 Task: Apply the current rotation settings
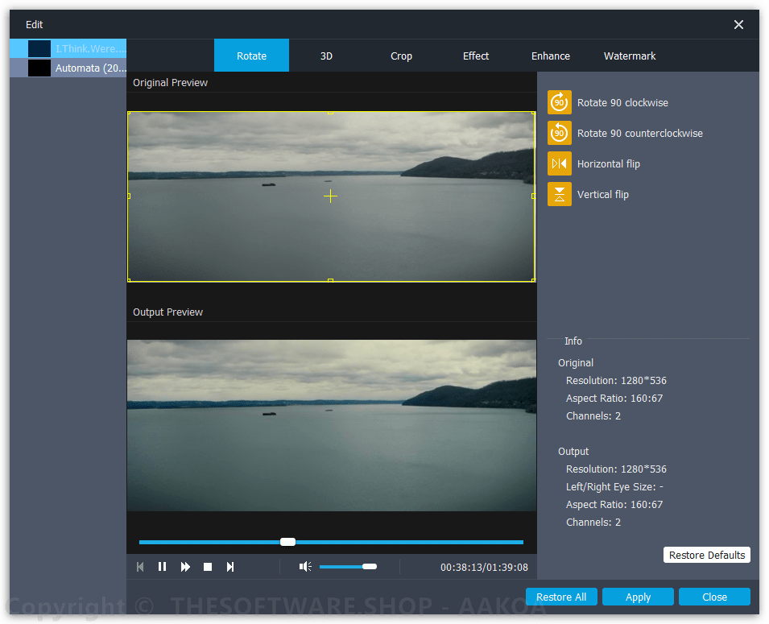coord(638,597)
